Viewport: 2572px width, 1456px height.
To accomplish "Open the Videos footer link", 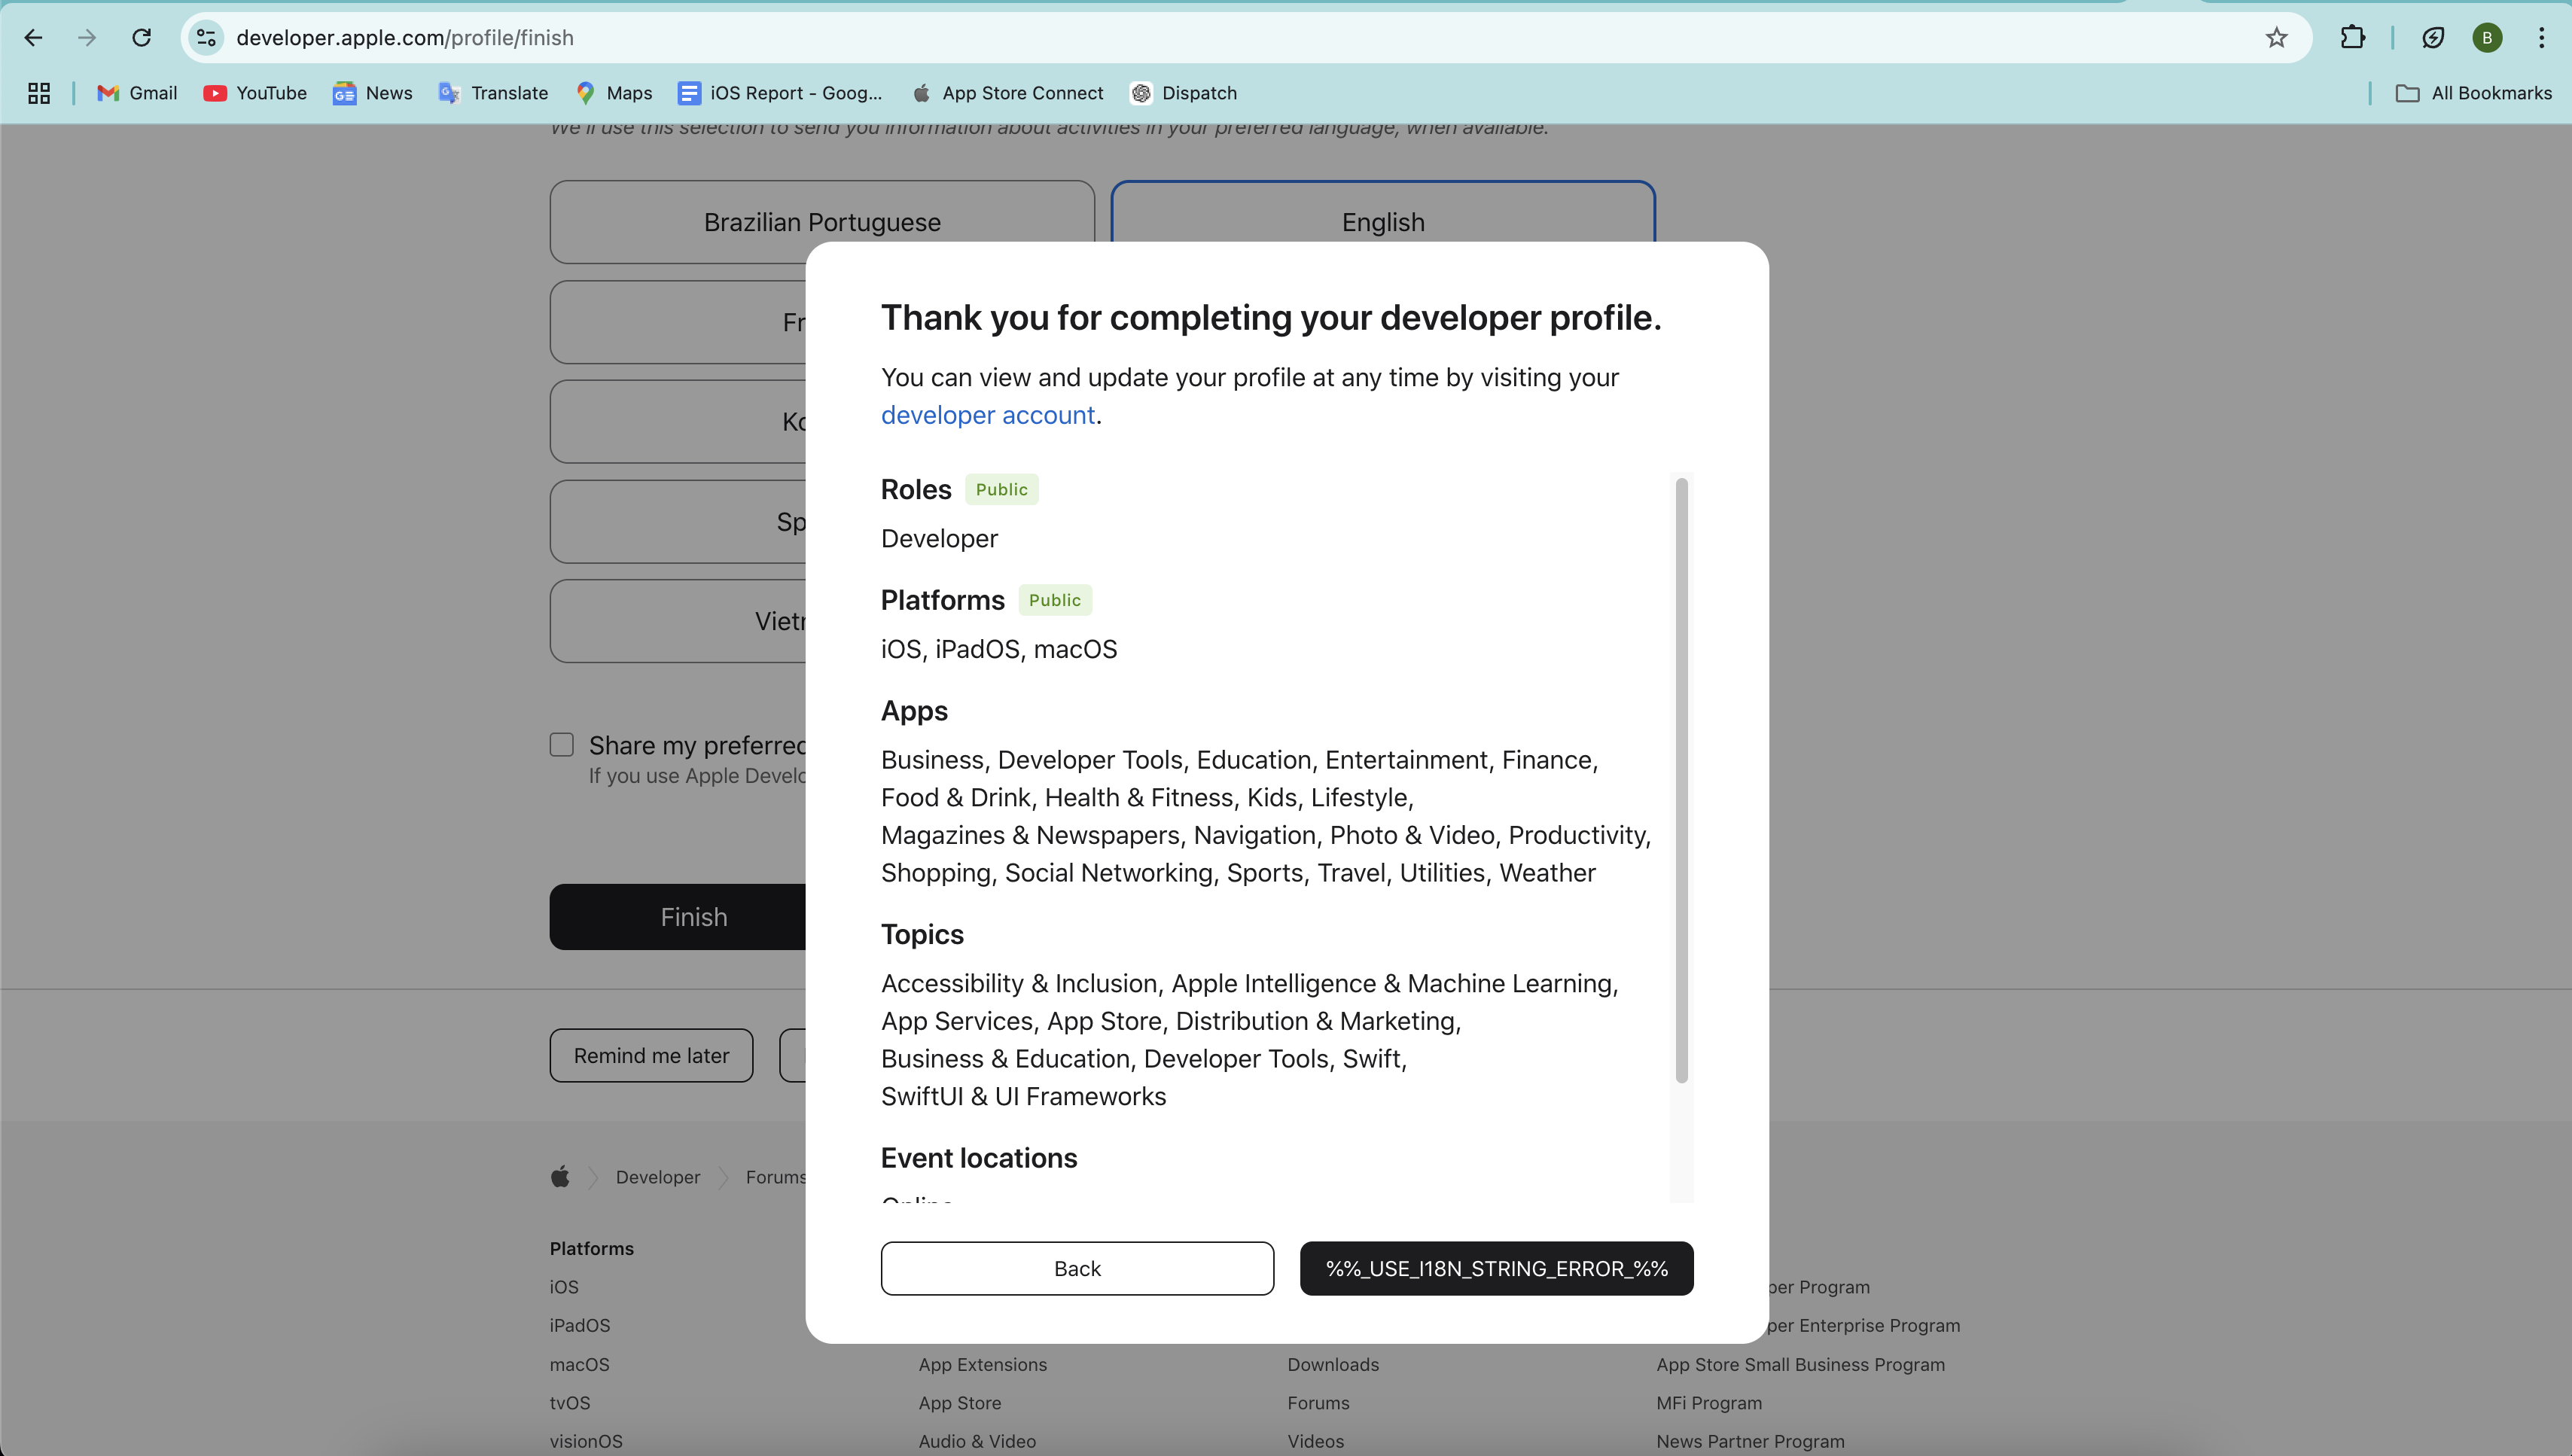I will coord(1316,1441).
